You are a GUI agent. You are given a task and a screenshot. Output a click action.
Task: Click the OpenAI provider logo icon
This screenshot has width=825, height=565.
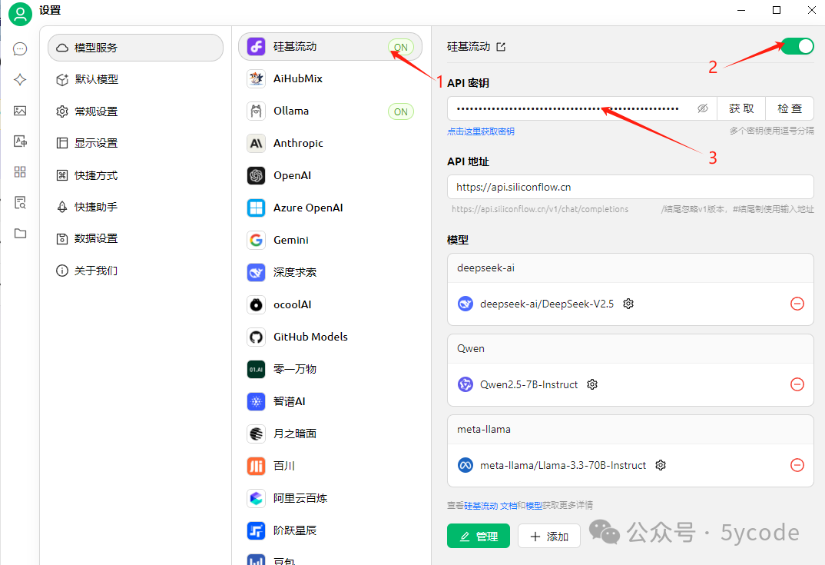(257, 175)
